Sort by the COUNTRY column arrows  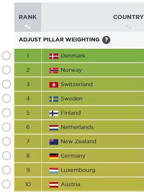[x=128, y=26]
